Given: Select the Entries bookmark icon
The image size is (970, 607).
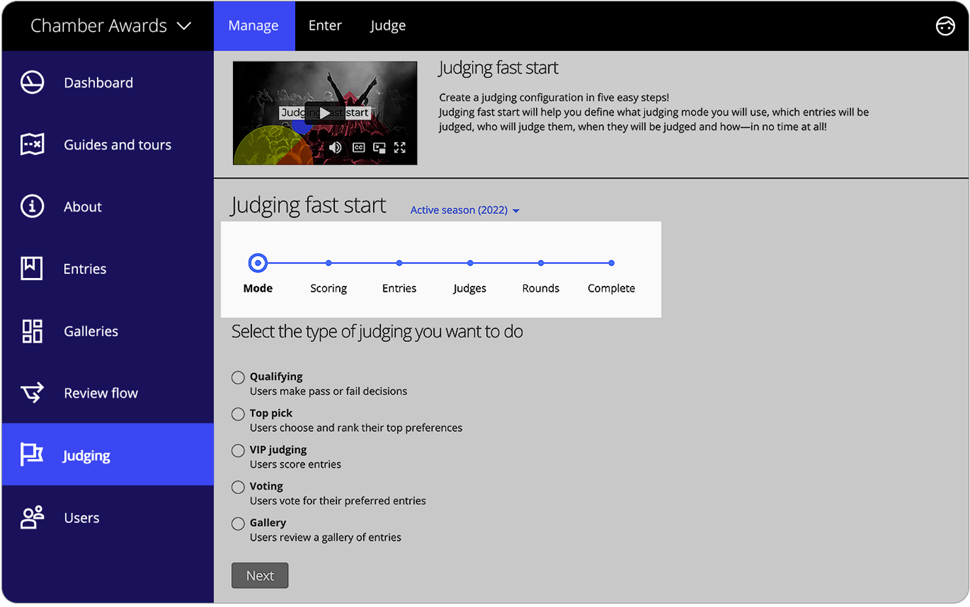Looking at the screenshot, I should click(x=31, y=268).
